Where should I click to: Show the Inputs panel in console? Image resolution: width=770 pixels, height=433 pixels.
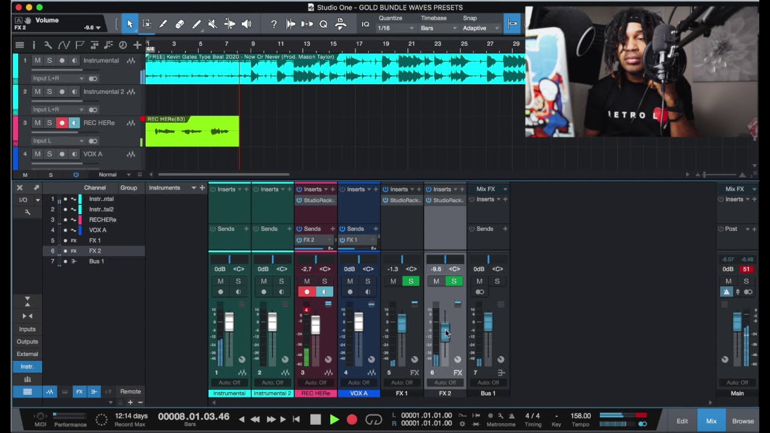click(x=27, y=329)
